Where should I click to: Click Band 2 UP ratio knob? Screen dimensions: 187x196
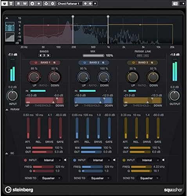point(83,77)
